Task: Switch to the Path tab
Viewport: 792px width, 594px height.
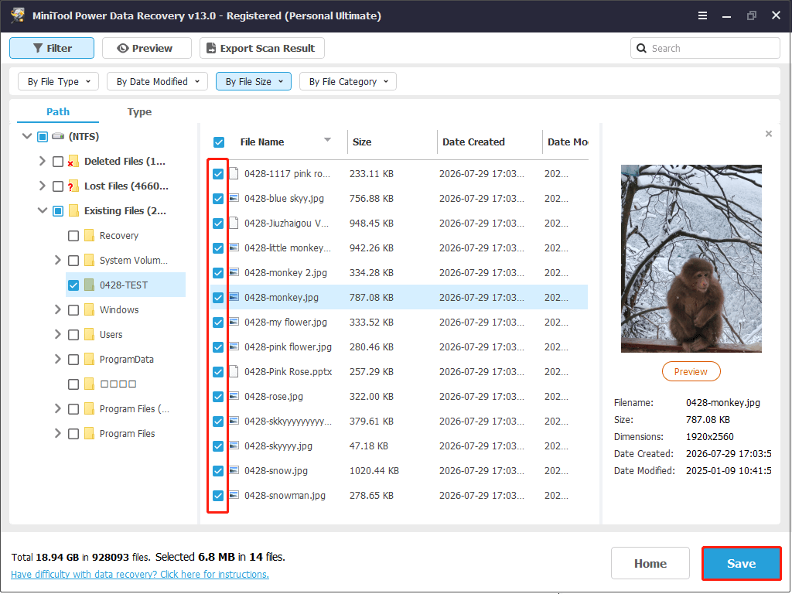Action: tap(58, 111)
